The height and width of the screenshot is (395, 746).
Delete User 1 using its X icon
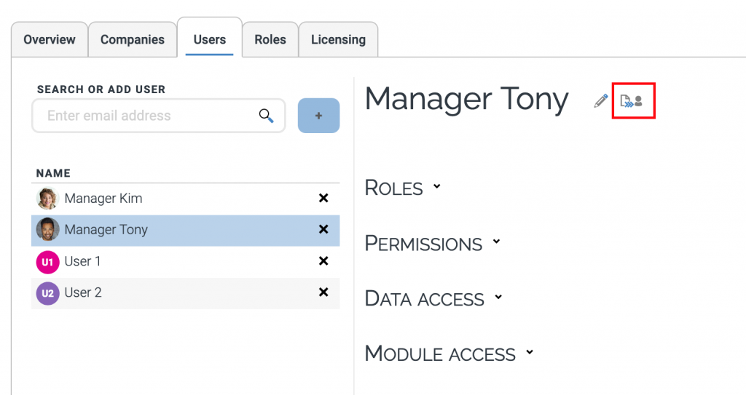pos(323,261)
